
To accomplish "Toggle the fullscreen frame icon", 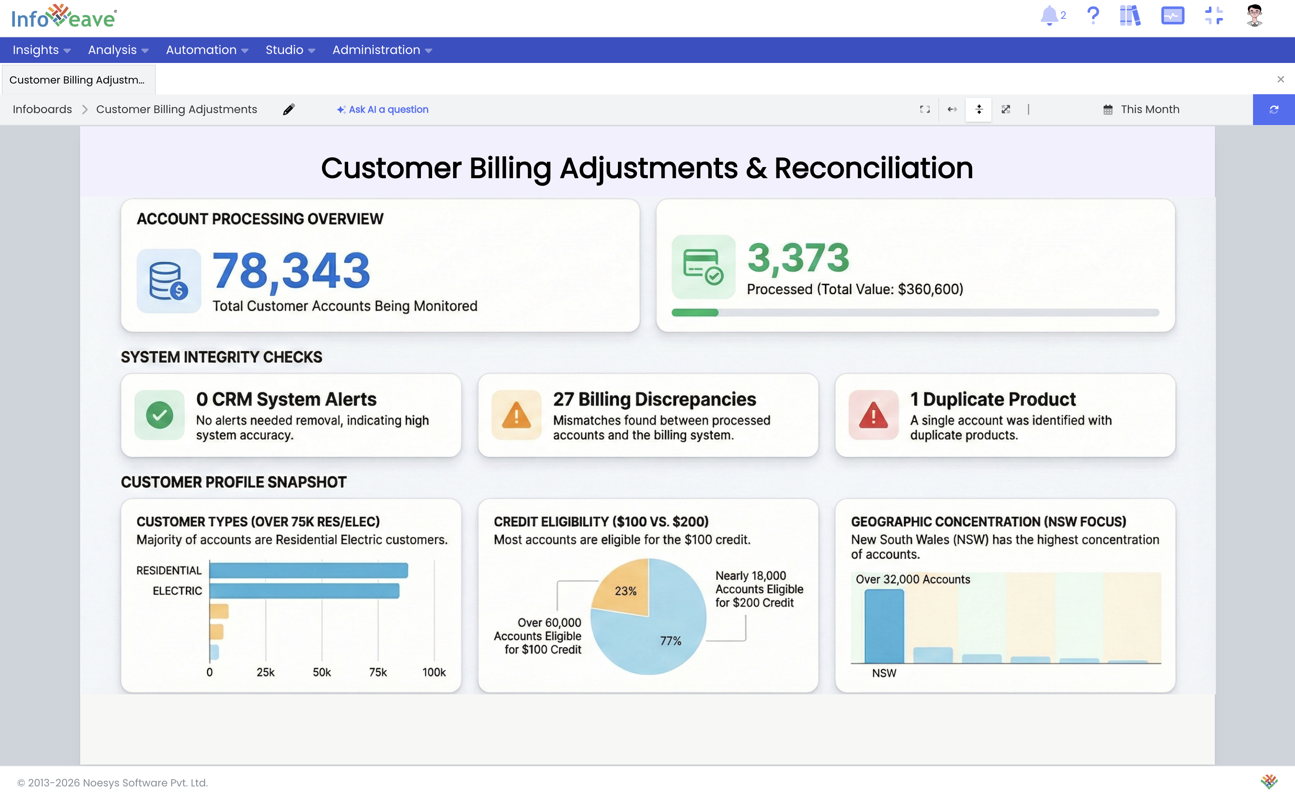I will [925, 110].
